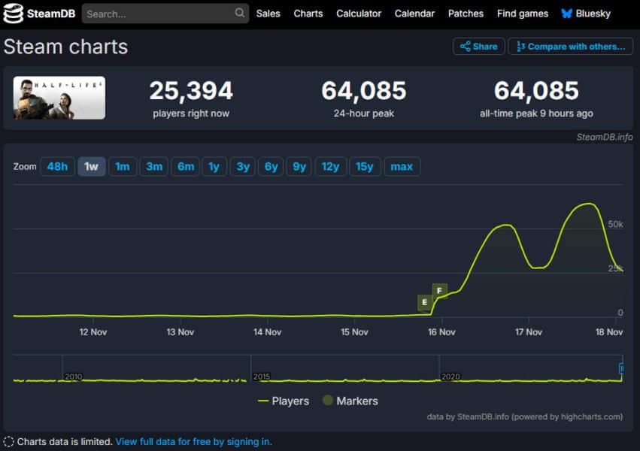Click the Find games link
Screen dimensions: 640x451
click(x=522, y=14)
